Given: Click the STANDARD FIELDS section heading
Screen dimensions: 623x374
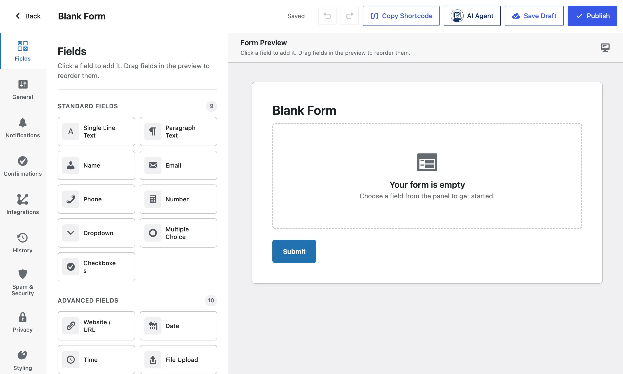Looking at the screenshot, I should click(x=88, y=106).
